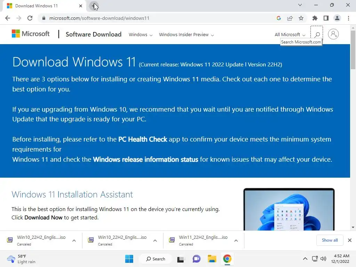Open Software Download home link
This screenshot has height=267, width=356.
(94, 34)
